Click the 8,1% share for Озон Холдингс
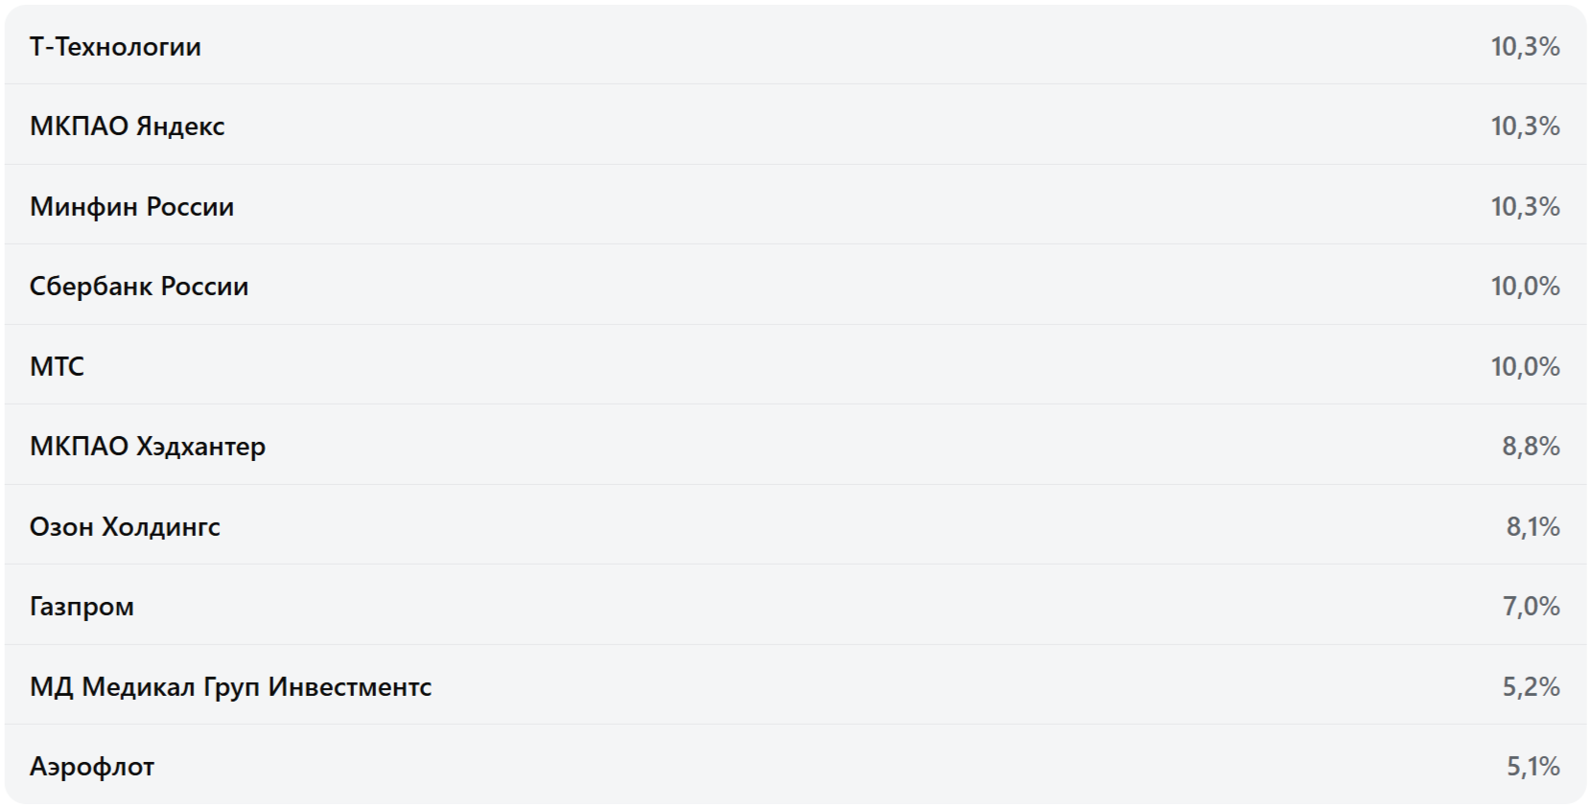The height and width of the screenshot is (808, 1590). coord(1532,527)
